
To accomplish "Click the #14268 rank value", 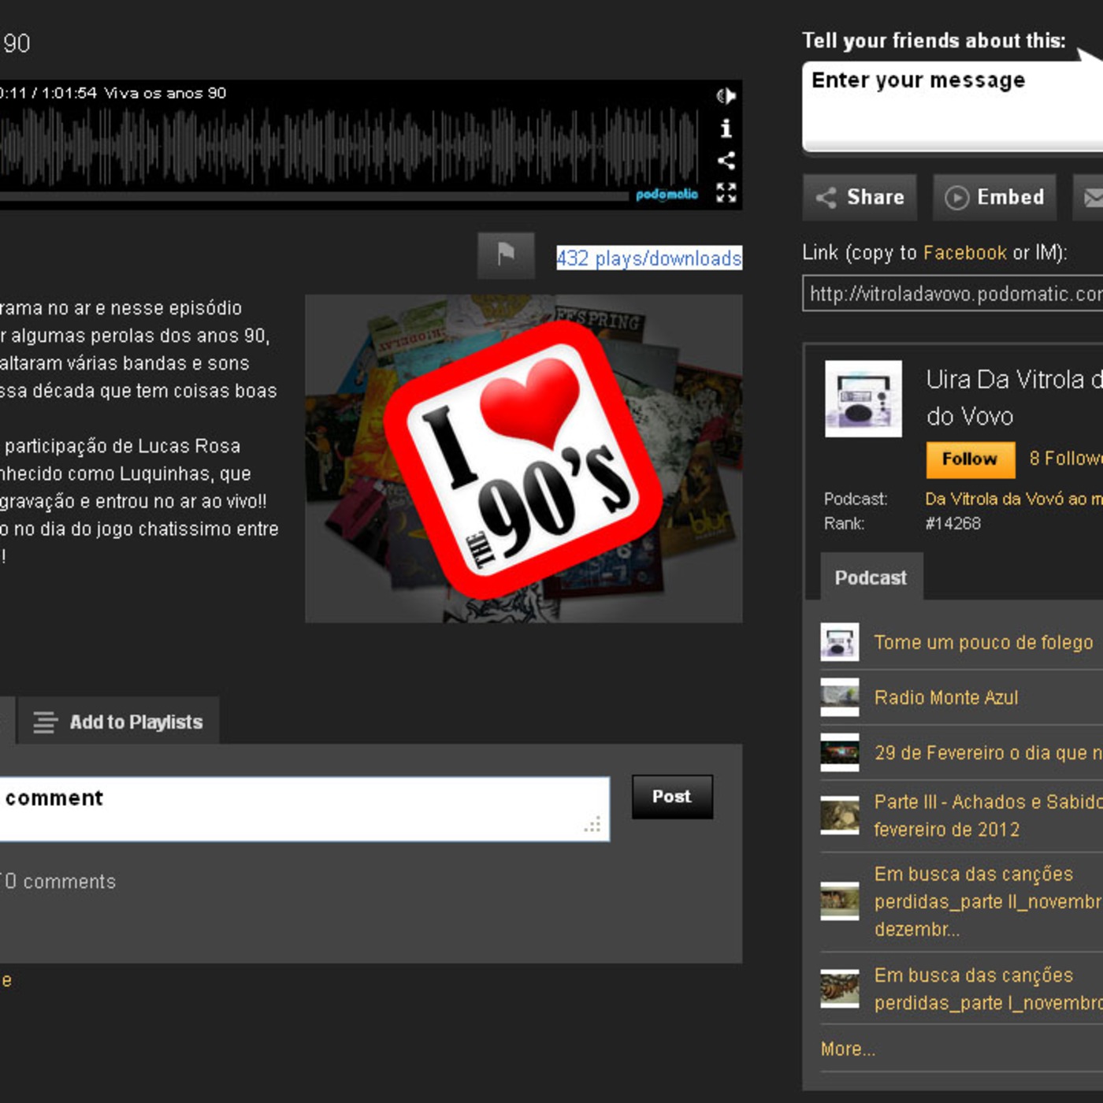I will tap(953, 523).
